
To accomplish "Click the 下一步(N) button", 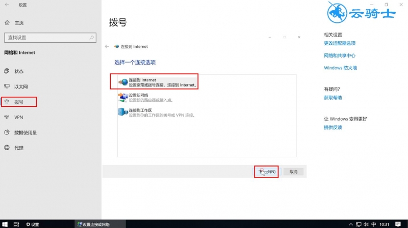I will 267,172.
